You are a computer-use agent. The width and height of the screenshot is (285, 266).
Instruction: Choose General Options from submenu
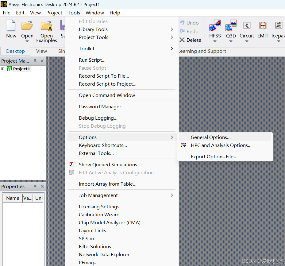coord(225,137)
